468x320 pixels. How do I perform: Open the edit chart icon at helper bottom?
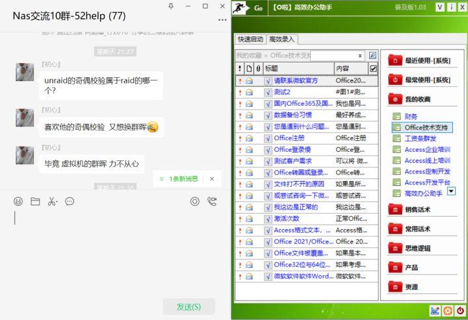tap(435, 311)
